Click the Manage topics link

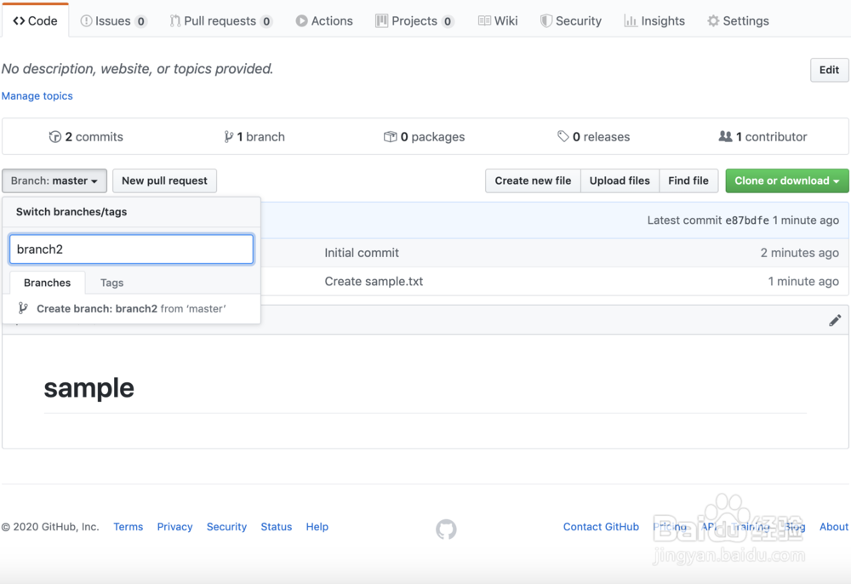tap(37, 96)
